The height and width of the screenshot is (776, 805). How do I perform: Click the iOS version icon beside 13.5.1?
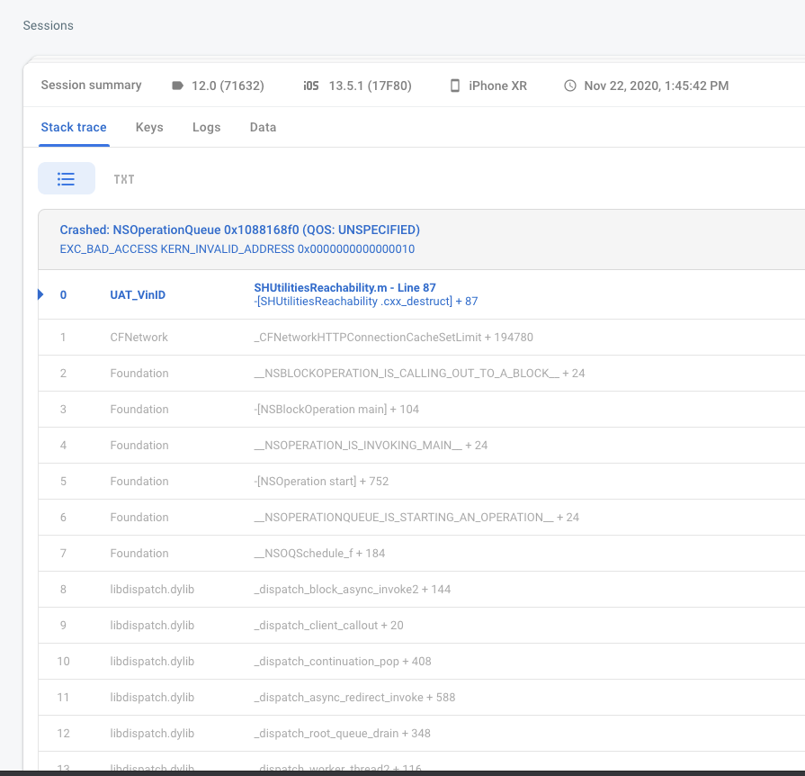point(310,86)
